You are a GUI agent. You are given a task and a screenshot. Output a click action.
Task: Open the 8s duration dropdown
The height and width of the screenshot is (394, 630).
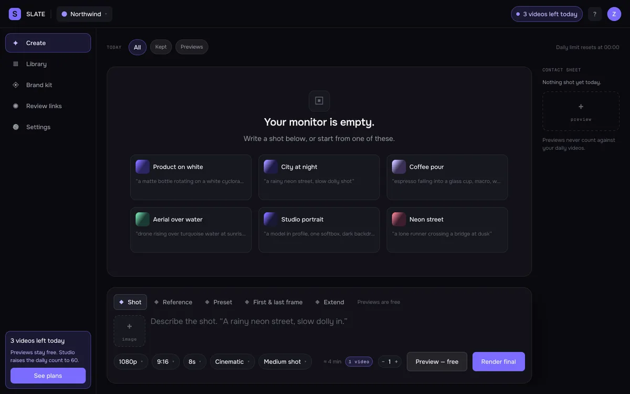tap(195, 361)
